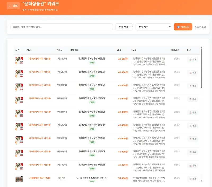Click the 등록시간 column header
The width and height of the screenshot is (212, 187).
175,50
